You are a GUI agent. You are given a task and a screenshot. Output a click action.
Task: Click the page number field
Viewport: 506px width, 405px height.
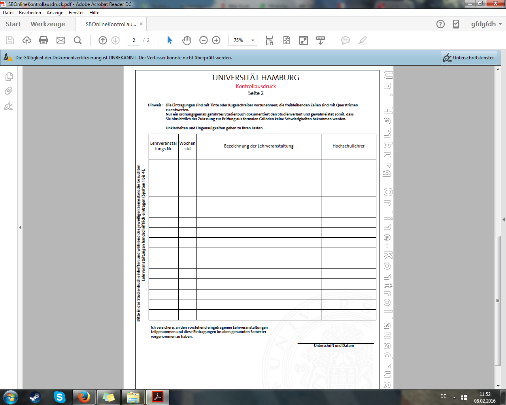(x=134, y=40)
